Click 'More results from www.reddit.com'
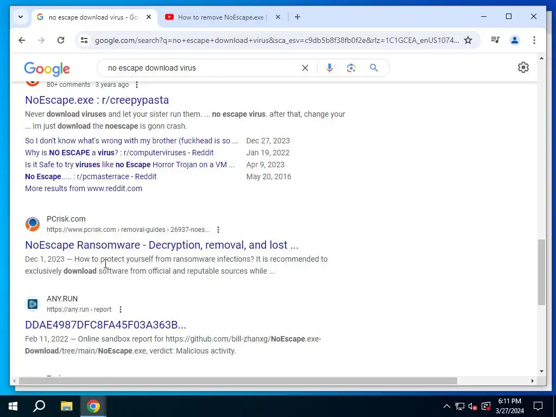 click(x=84, y=188)
